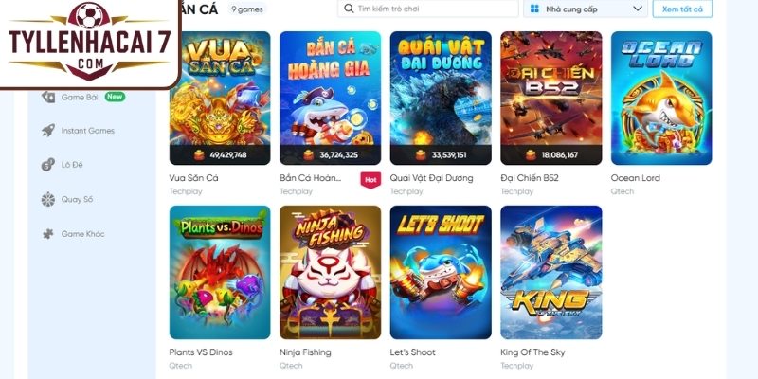Image resolution: width=758 pixels, height=379 pixels.
Task: Open Instant Games rocket icon
Action: (x=48, y=131)
